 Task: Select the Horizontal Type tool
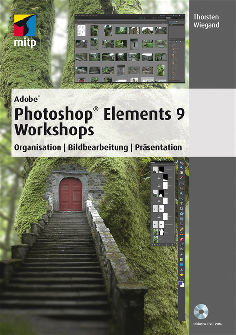click(x=181, y=203)
